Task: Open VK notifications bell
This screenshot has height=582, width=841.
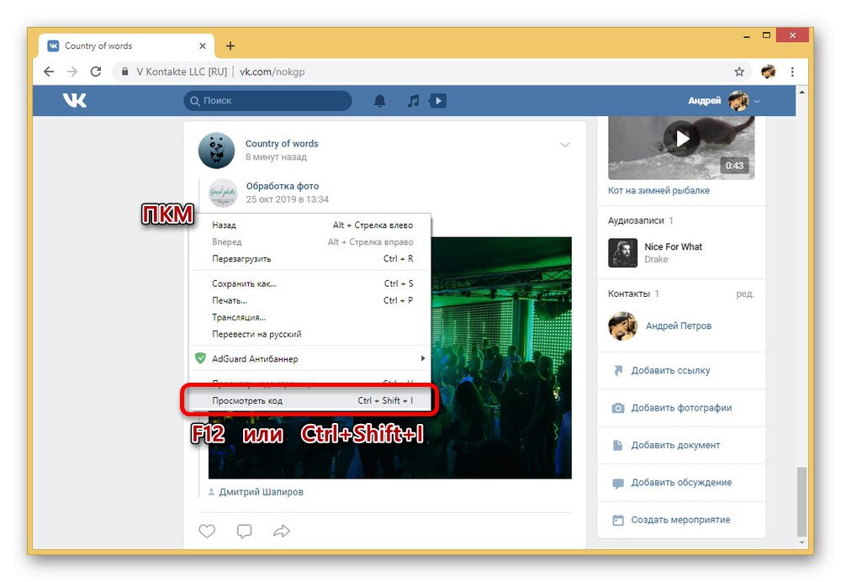Action: coord(380,100)
